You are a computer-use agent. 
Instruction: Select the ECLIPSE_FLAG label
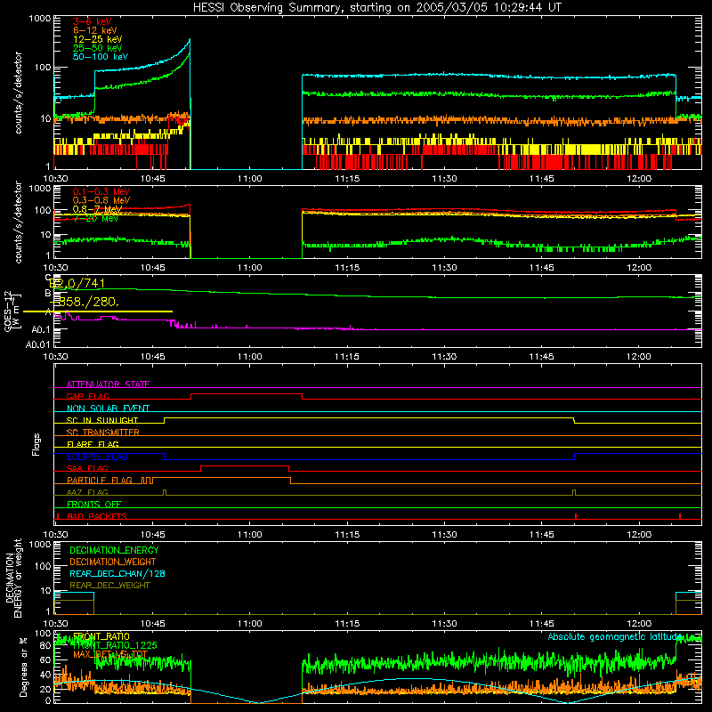coord(97,457)
